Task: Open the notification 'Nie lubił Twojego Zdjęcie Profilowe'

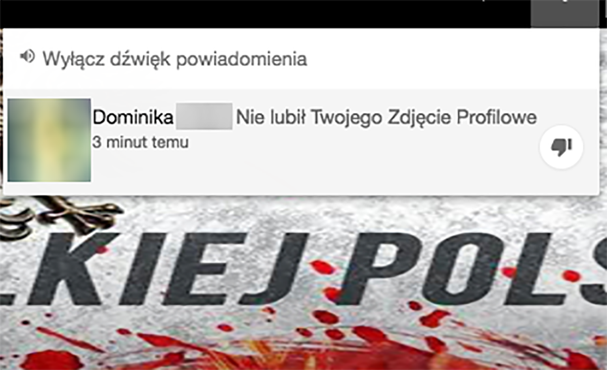Action: coord(386,118)
